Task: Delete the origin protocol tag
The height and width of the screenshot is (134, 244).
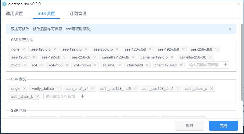Action: 24,88
